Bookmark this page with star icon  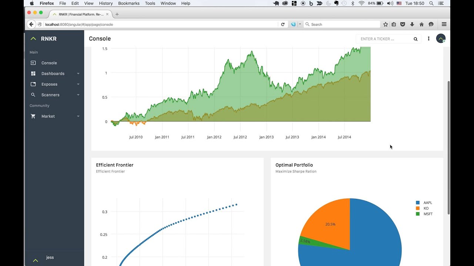385,24
